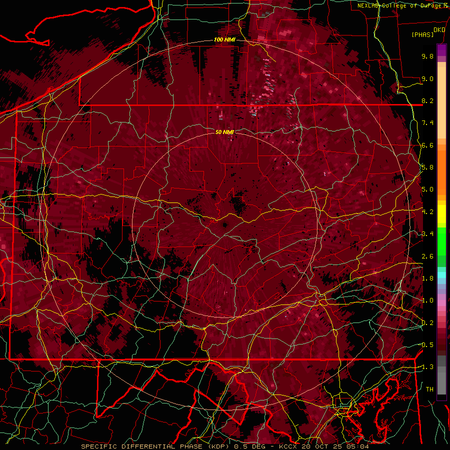450x450 pixels.
Task: Click the "100 NMI" range ring label
Action: coord(224,39)
